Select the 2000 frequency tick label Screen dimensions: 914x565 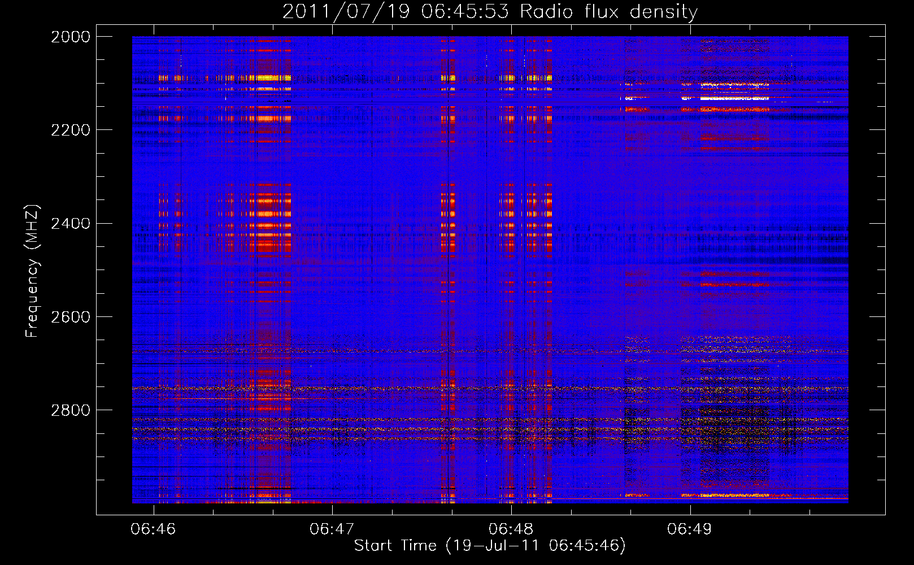(x=71, y=37)
